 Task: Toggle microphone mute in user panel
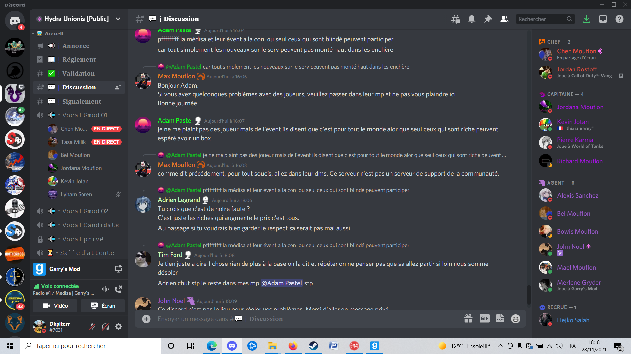[92, 326]
